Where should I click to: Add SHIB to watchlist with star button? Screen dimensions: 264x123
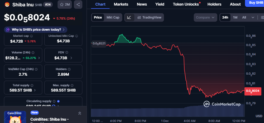click(64, 4)
